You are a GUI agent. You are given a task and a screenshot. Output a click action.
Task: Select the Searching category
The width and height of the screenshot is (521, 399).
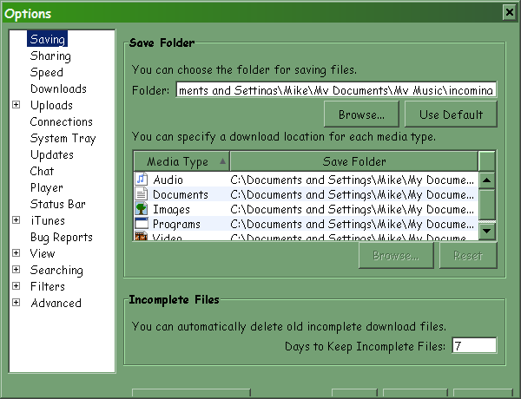coord(56,270)
